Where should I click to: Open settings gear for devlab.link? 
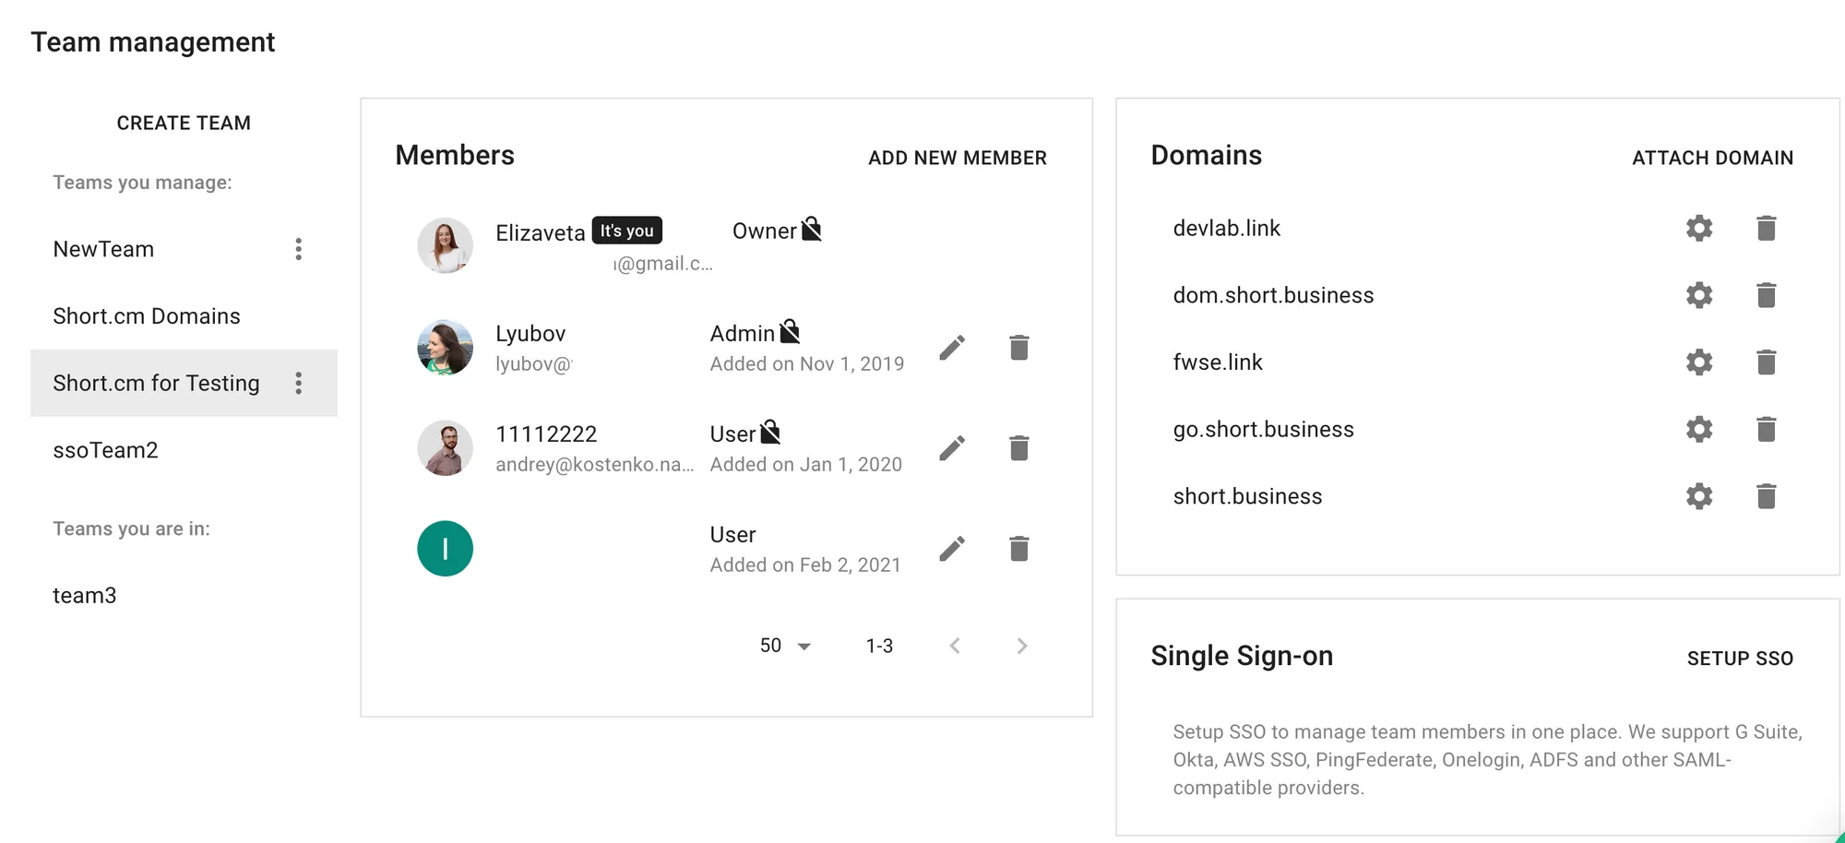click(1699, 228)
